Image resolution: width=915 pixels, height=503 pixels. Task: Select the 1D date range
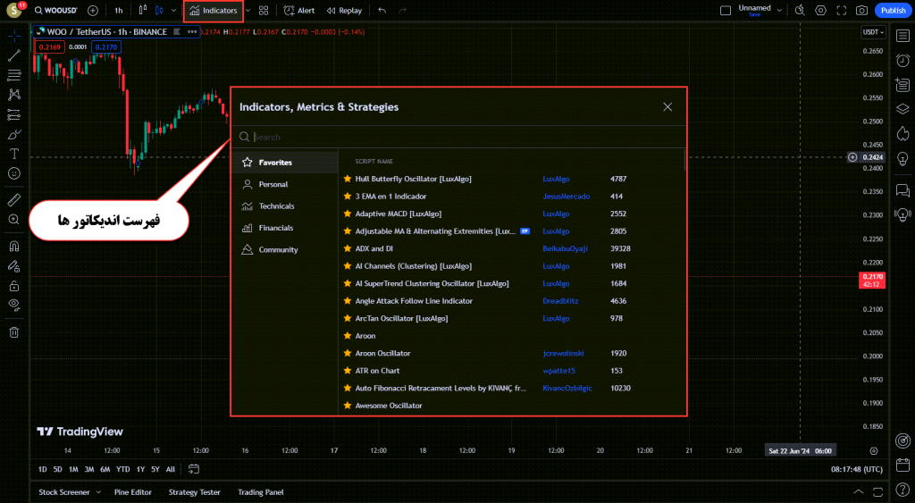42,469
